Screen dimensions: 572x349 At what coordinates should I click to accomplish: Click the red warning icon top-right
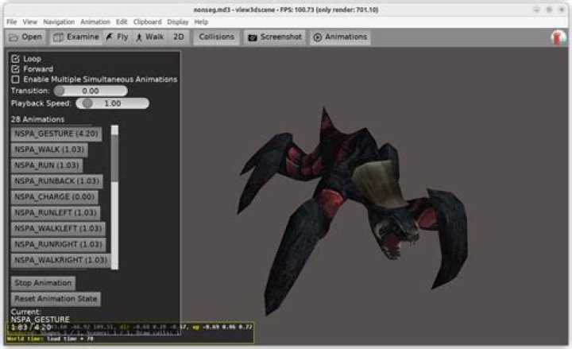558,37
